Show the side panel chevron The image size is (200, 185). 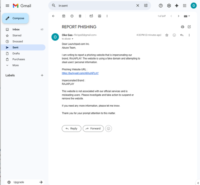pos(198,183)
